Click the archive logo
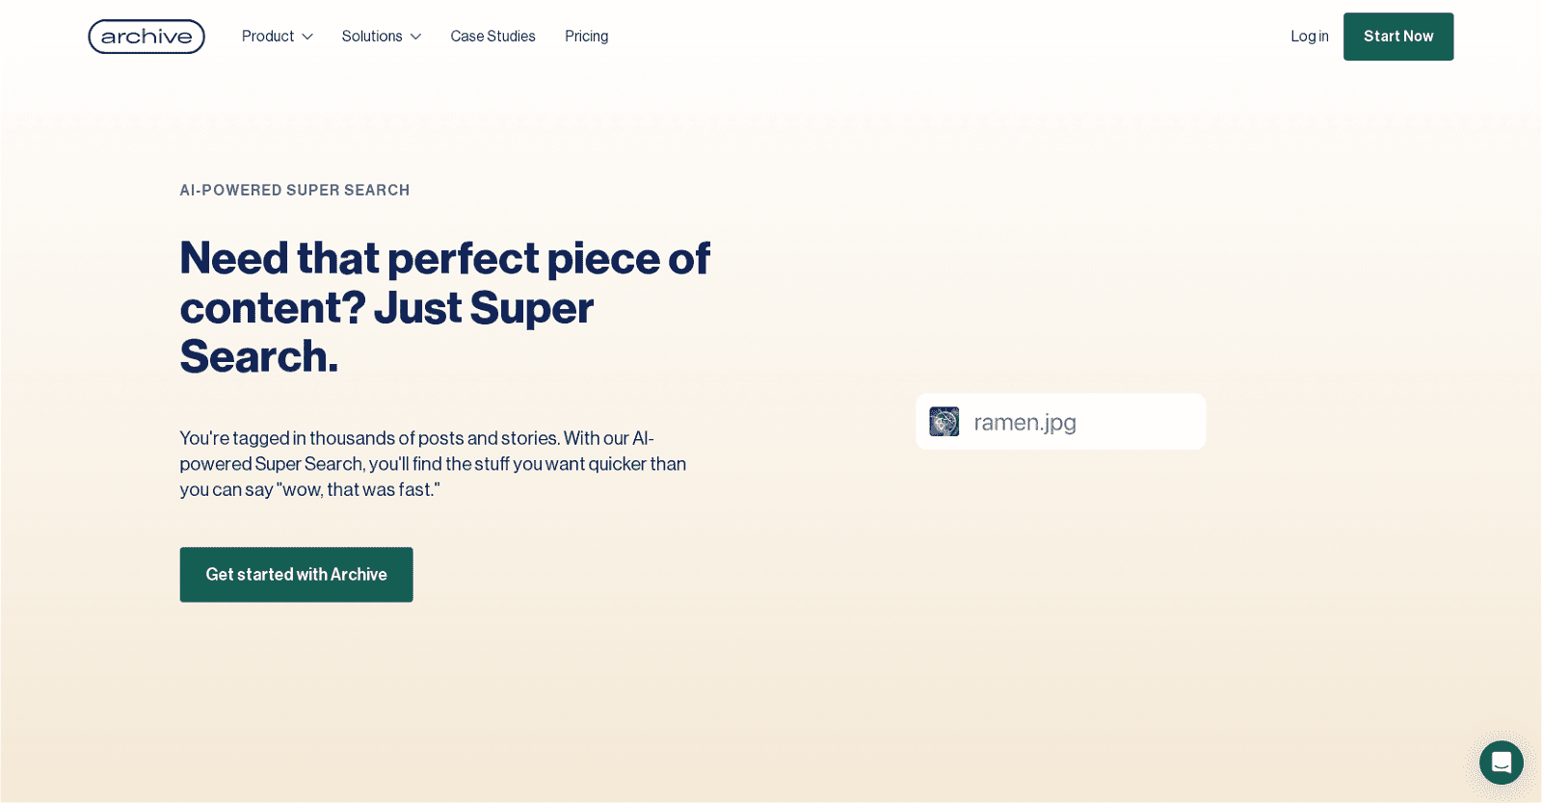This screenshot has height=803, width=1542. [146, 37]
